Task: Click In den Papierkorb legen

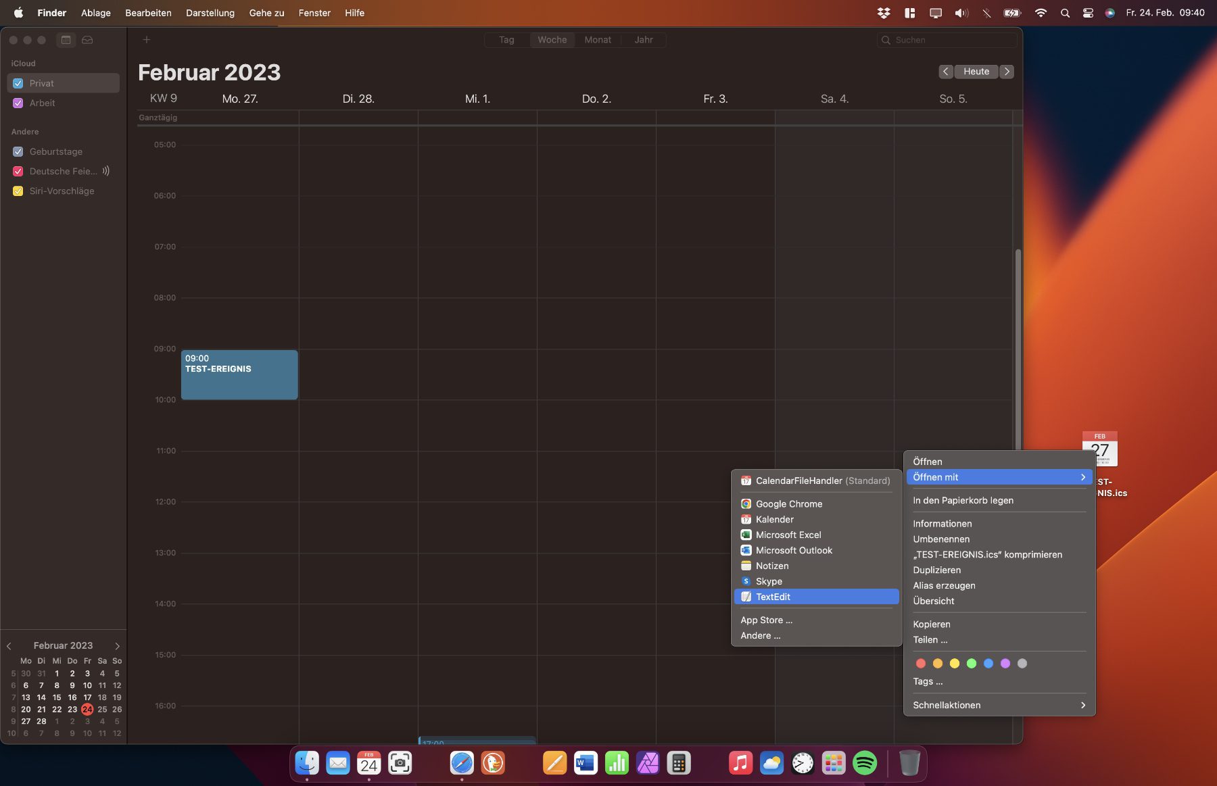Action: [x=999, y=500]
